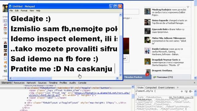Image resolution: width=197 pixels, height=111 pixels.
Task: Click the Notepad horizontal scrollbar thumb
Action: 32,78
